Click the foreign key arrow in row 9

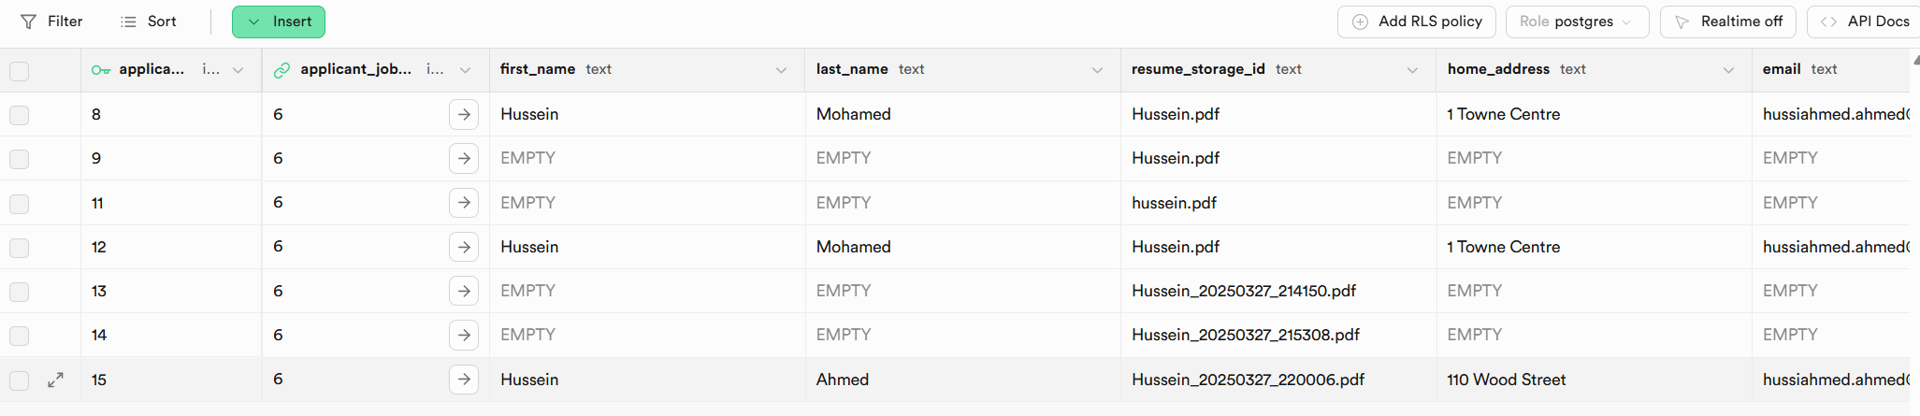coord(464,159)
